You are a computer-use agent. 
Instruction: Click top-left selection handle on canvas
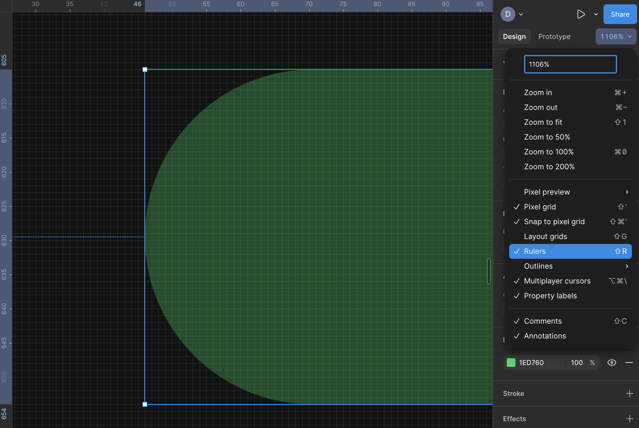145,69
